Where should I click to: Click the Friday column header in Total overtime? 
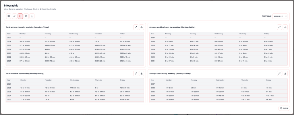pos(123,80)
